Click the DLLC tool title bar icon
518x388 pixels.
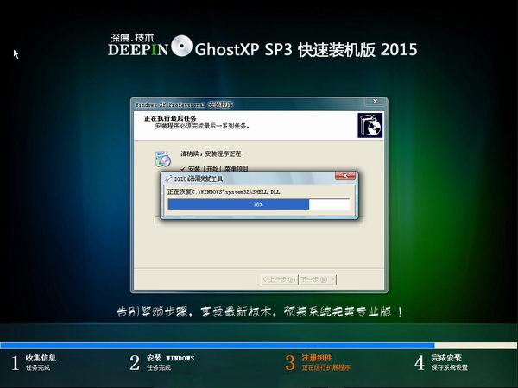tap(168, 178)
